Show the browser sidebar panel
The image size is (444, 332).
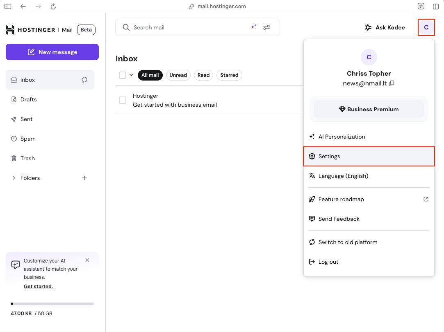pos(8,7)
